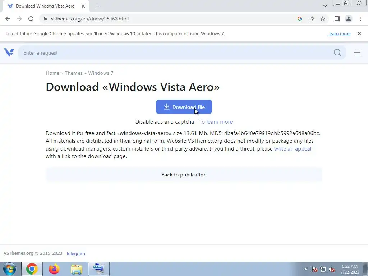Click the padlock site info icon
This screenshot has width=368, height=276.
(x=45, y=19)
